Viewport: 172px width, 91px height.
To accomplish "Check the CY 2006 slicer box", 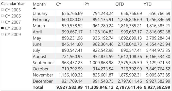I will (2, 16).
